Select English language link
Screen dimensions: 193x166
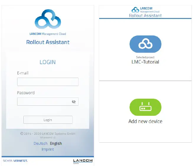point(56,144)
